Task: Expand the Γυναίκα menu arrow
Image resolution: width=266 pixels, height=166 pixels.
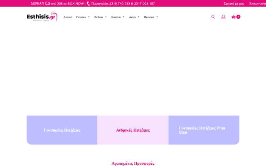Action: click(x=89, y=17)
